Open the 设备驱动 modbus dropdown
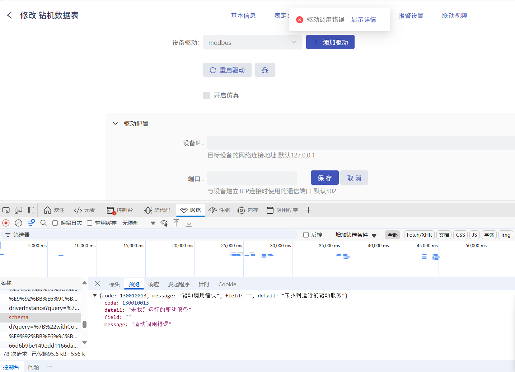 pos(252,42)
